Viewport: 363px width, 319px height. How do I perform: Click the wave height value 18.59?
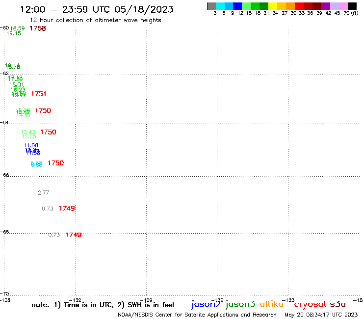pyautogui.click(x=17, y=28)
